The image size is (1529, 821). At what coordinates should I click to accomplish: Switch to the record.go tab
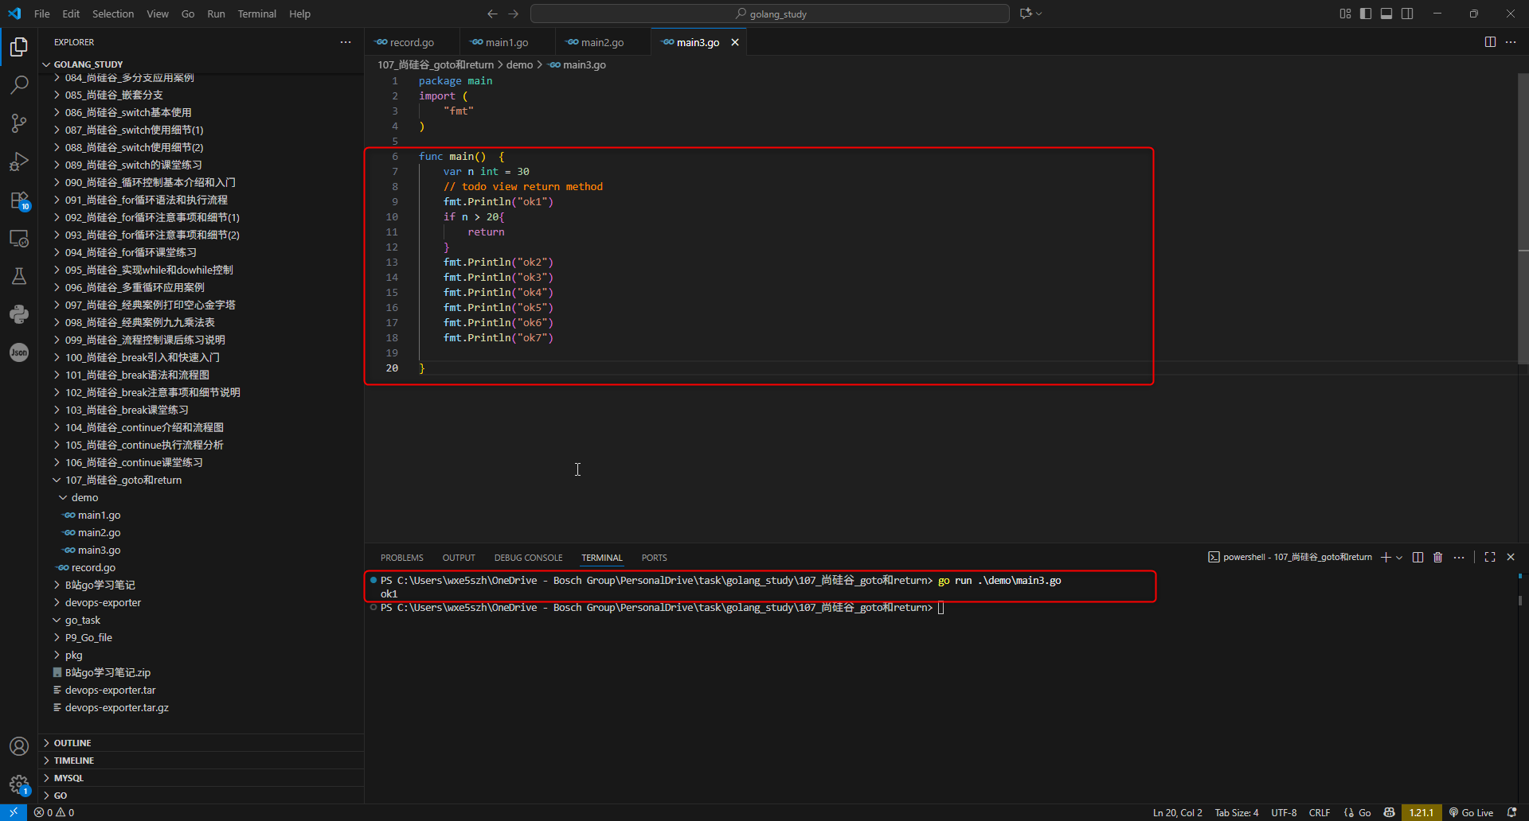412,42
